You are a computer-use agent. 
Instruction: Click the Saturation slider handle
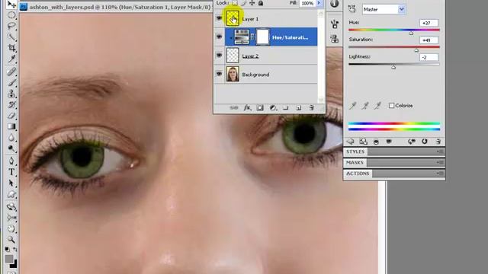(x=416, y=50)
